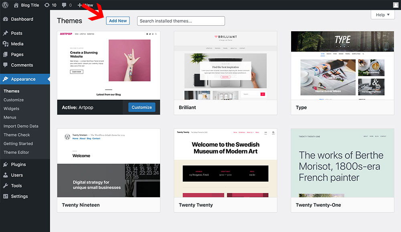Click the Type theme name
Viewport: 401px width, 232px height.
(301, 108)
